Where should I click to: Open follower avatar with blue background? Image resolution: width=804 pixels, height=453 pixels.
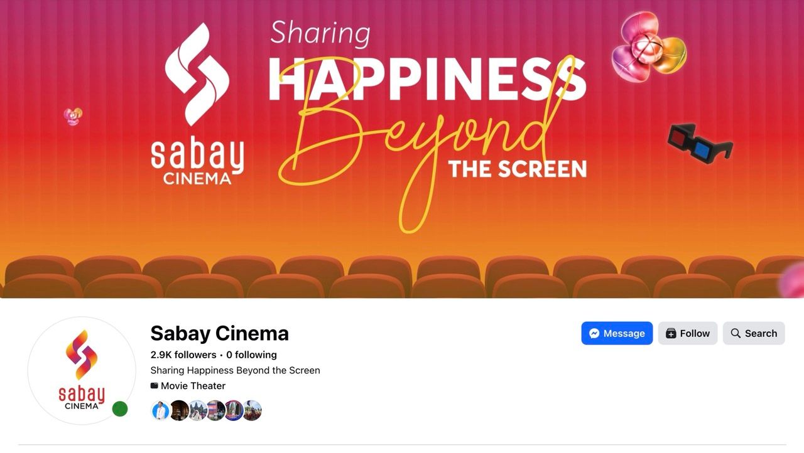click(161, 410)
